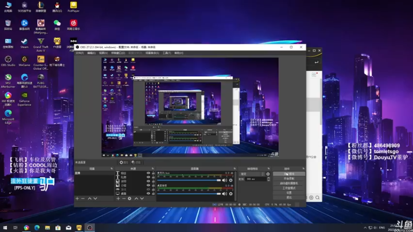This screenshot has width=413, height=232.
Task: Show the hidden 游戏 source
Action: [x=148, y=189]
